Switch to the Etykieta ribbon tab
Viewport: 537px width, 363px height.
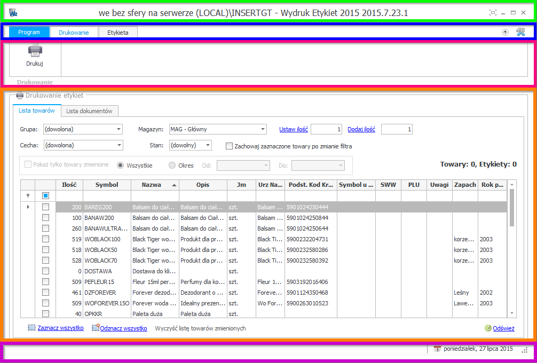tap(118, 33)
